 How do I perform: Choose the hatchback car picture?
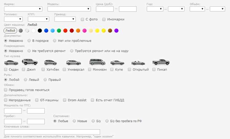51,62
